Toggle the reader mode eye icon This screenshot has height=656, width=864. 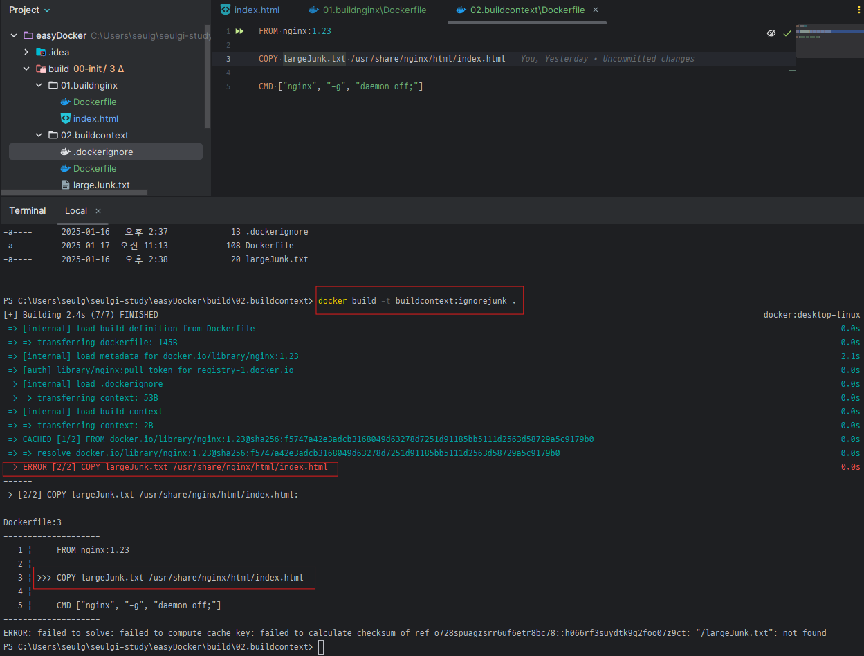(x=771, y=33)
